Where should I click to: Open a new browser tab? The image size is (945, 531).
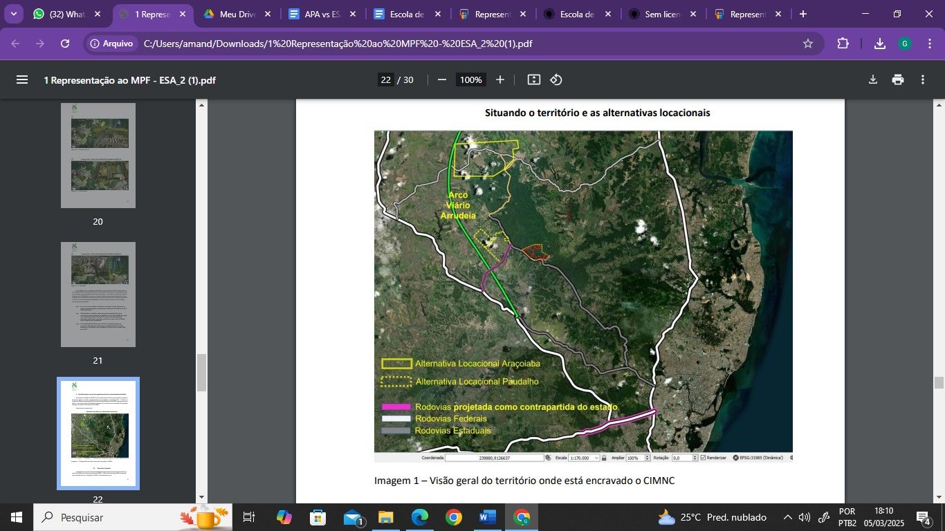[x=803, y=14]
